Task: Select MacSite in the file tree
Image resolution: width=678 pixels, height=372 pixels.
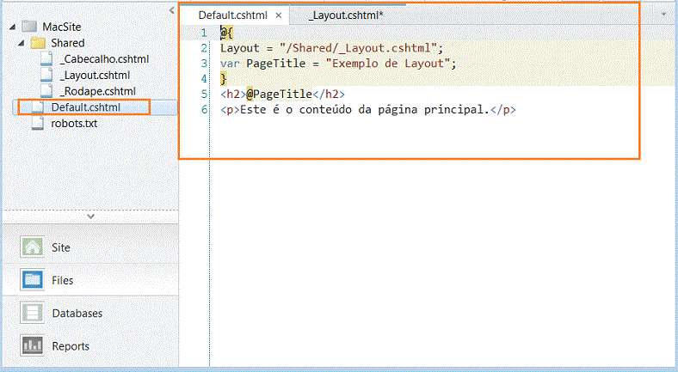Action: point(62,27)
